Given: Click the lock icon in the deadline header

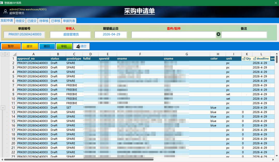Looking at the screenshot, I should (255, 59).
